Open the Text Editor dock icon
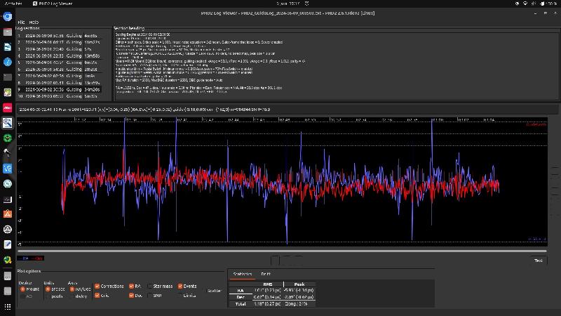The image size is (561, 316). pyautogui.click(x=7, y=244)
